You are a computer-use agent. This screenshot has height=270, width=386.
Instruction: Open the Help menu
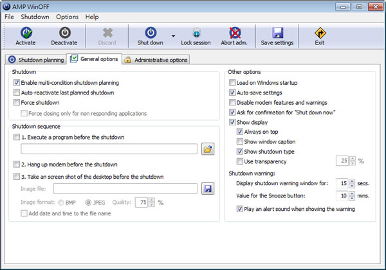click(92, 17)
